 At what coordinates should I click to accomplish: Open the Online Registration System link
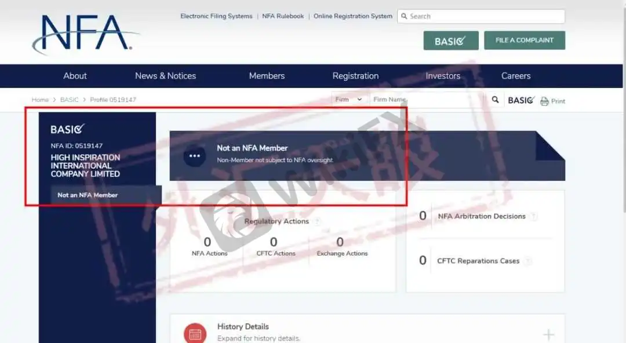pos(353,16)
